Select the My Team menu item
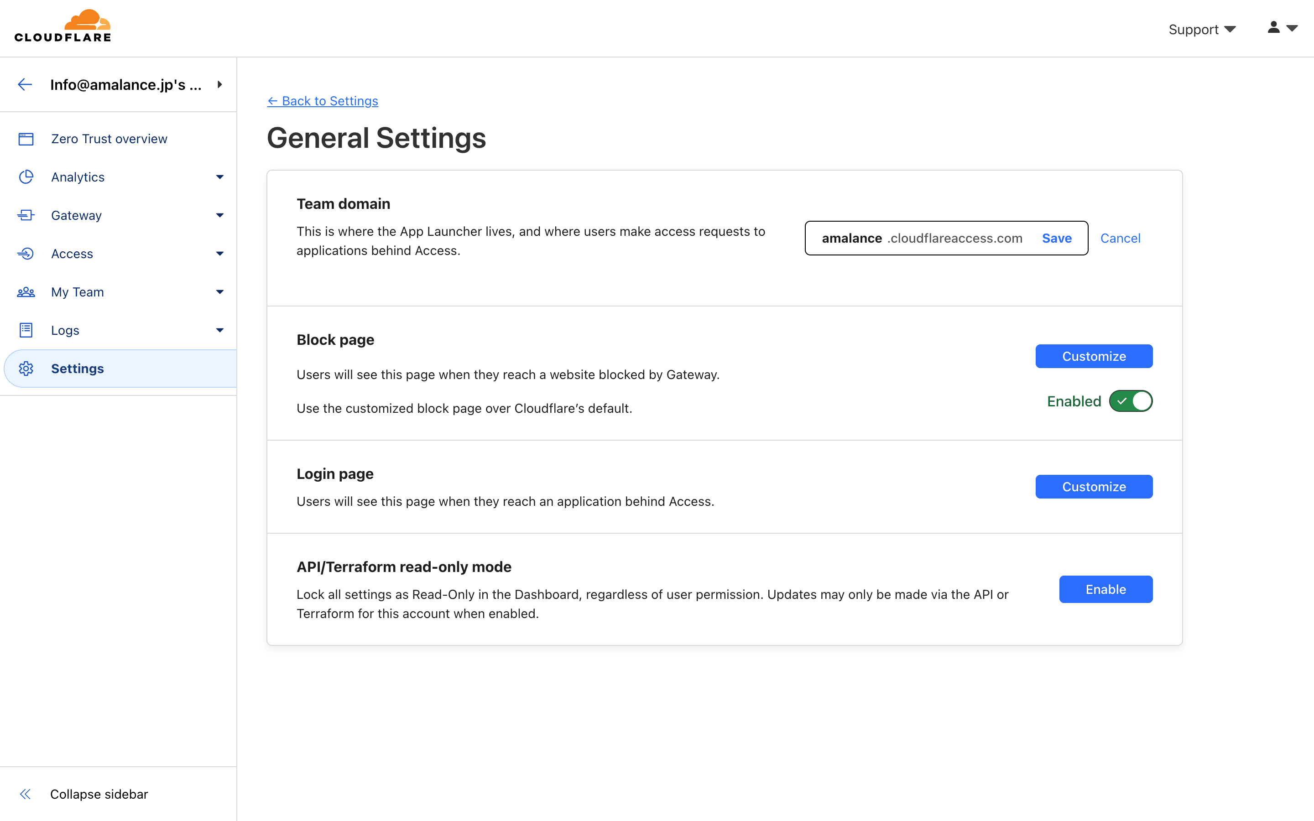1314x821 pixels. click(x=77, y=292)
